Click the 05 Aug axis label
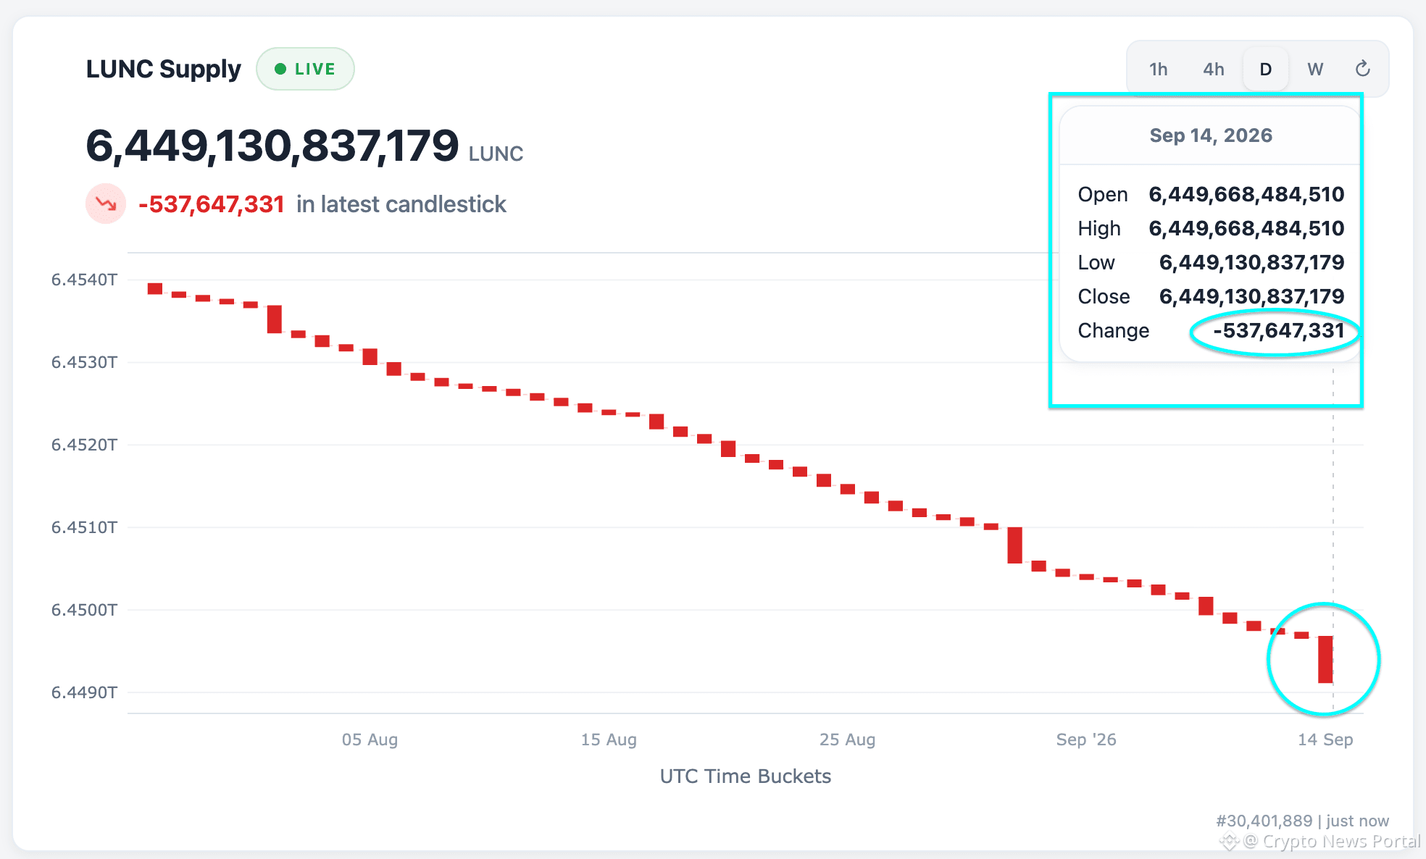The height and width of the screenshot is (859, 1426). [370, 739]
